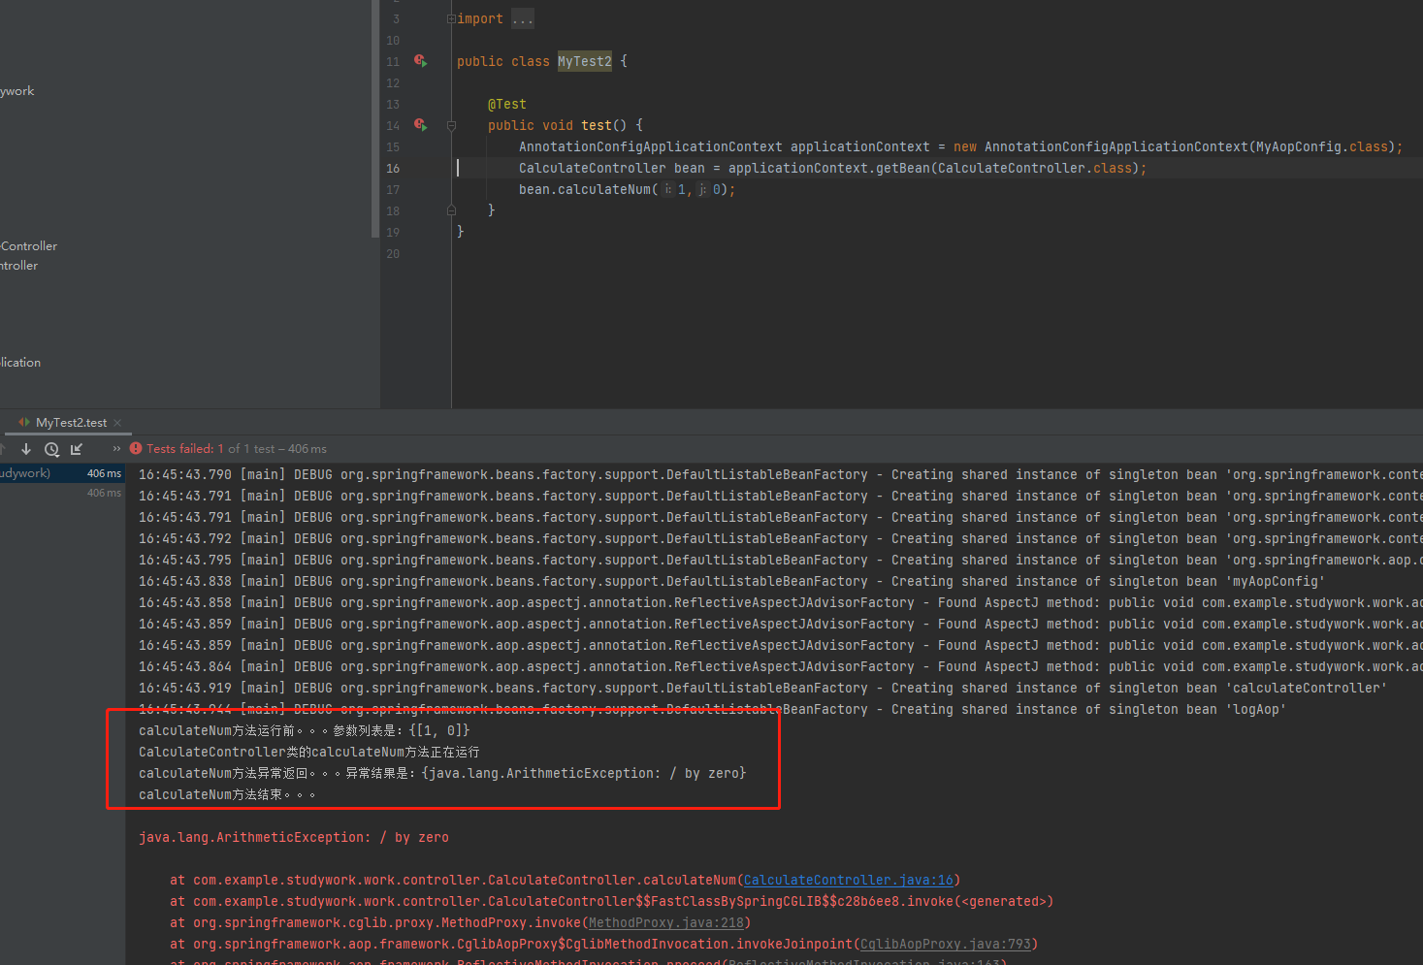
Task: Open test history clock icon
Action: tap(51, 449)
